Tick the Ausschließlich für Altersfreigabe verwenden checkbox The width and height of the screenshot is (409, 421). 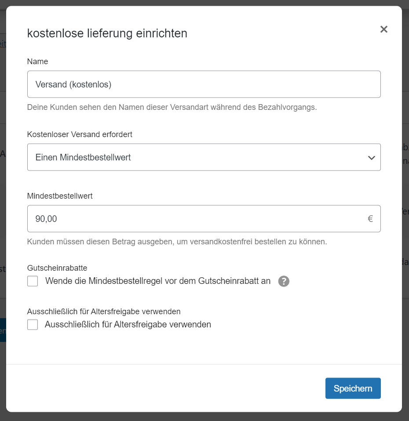click(33, 325)
